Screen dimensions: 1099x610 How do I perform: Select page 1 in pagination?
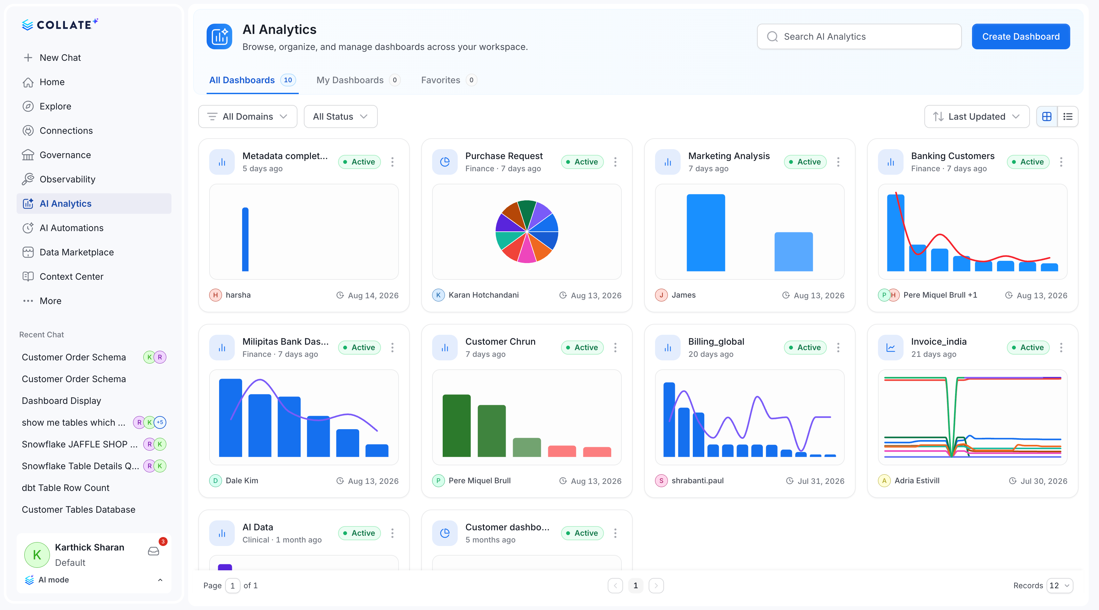636,586
